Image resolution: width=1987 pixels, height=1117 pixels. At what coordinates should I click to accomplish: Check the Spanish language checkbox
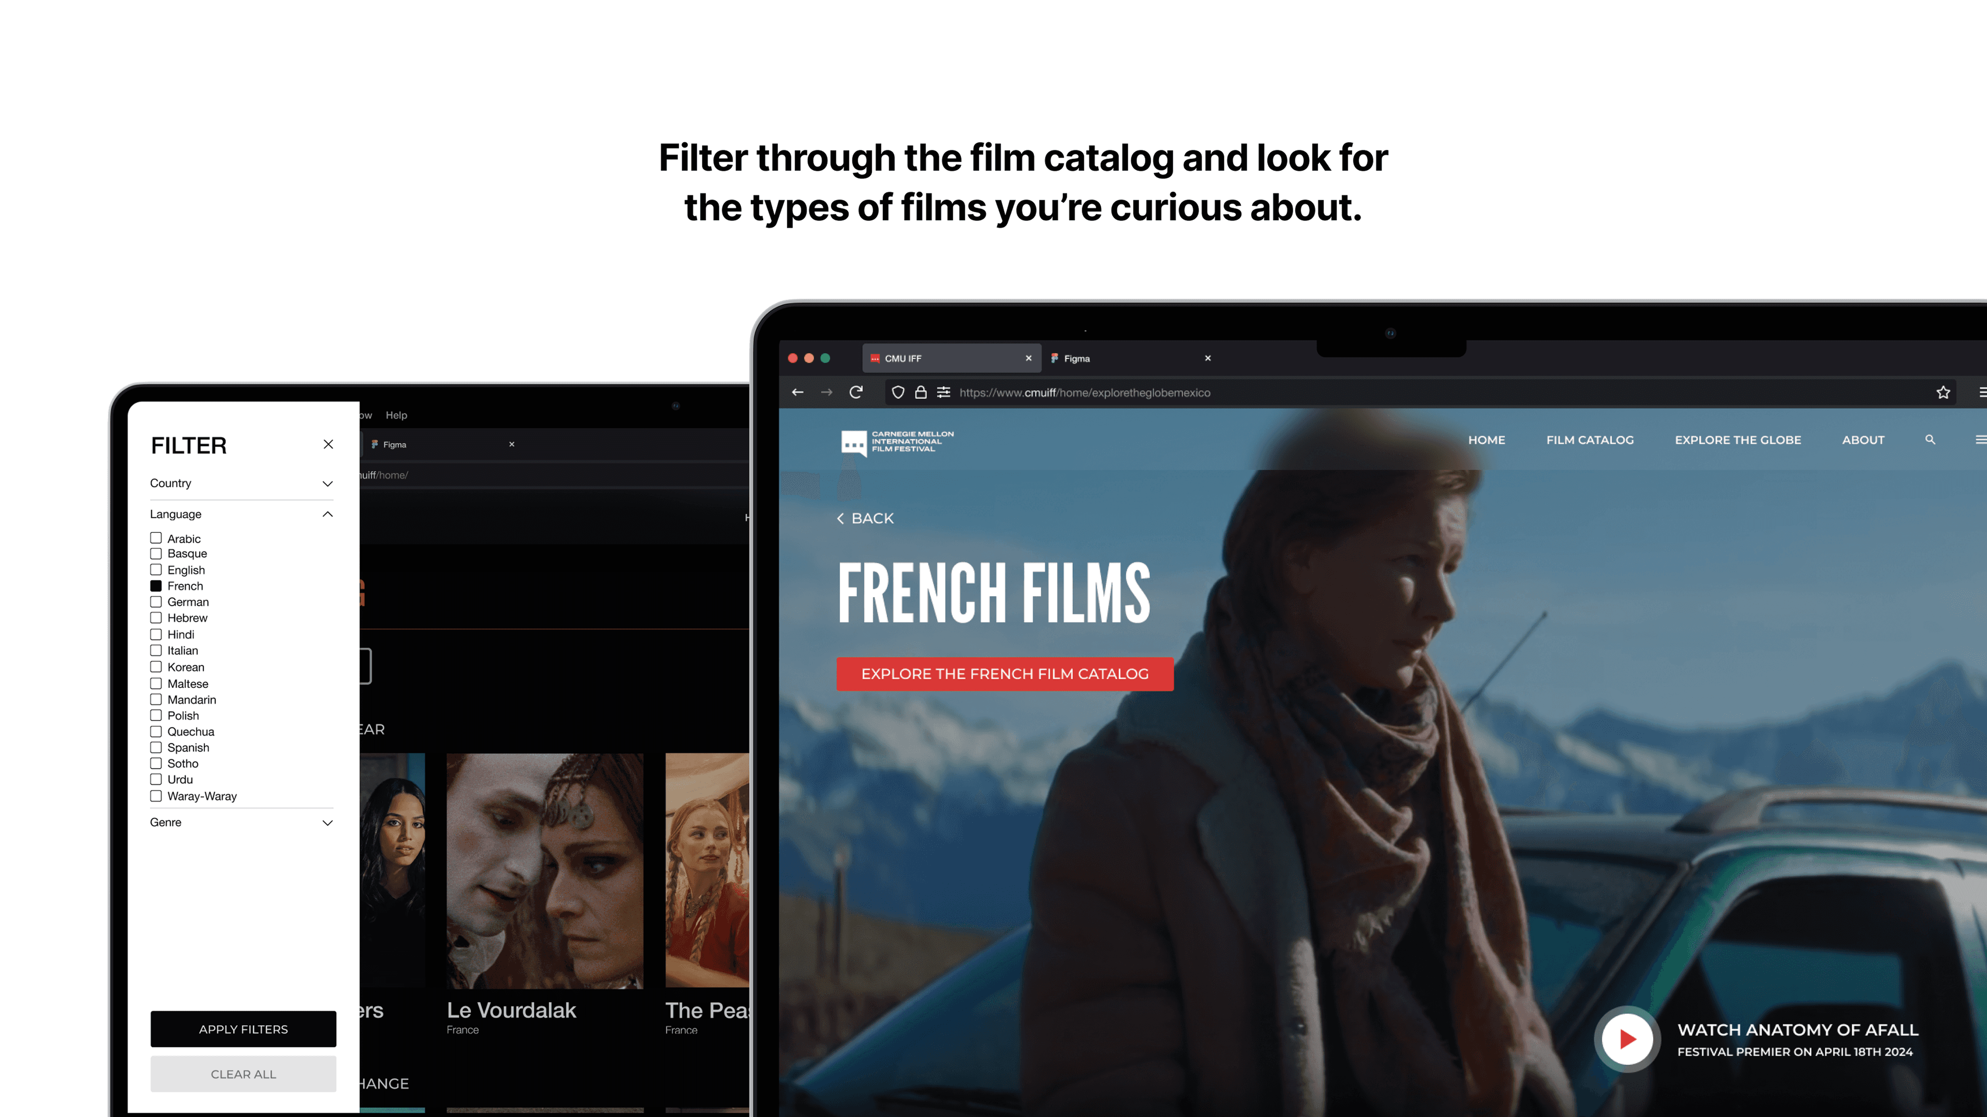156,748
